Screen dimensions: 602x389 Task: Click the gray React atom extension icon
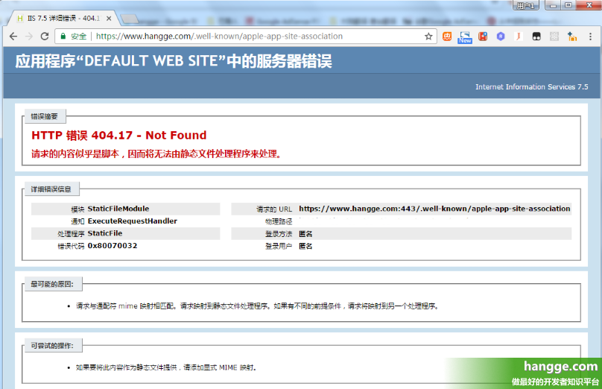point(554,37)
